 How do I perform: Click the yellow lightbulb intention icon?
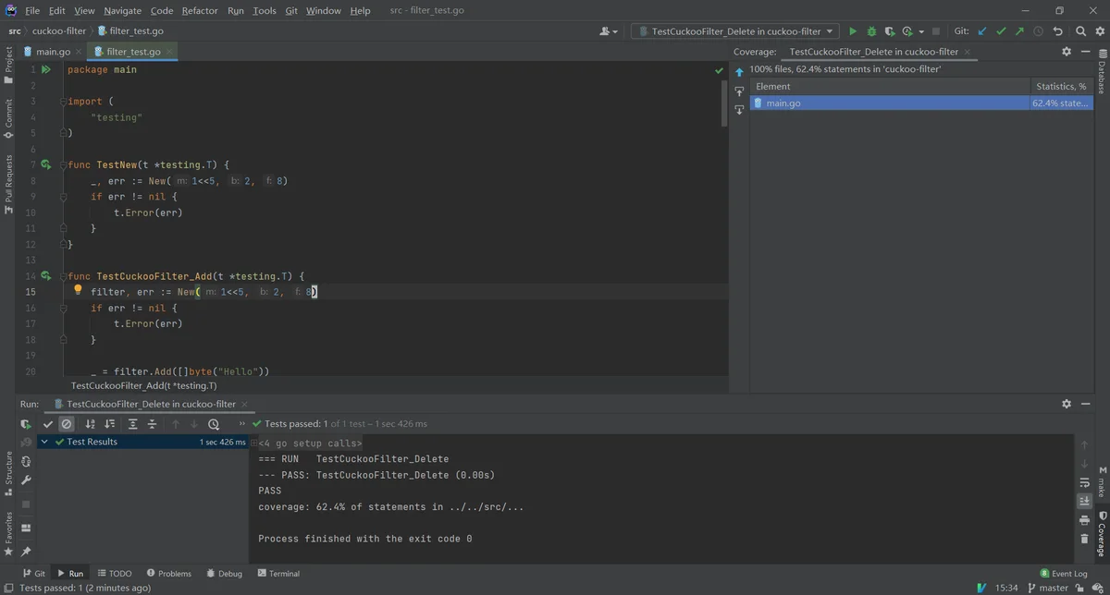(78, 290)
